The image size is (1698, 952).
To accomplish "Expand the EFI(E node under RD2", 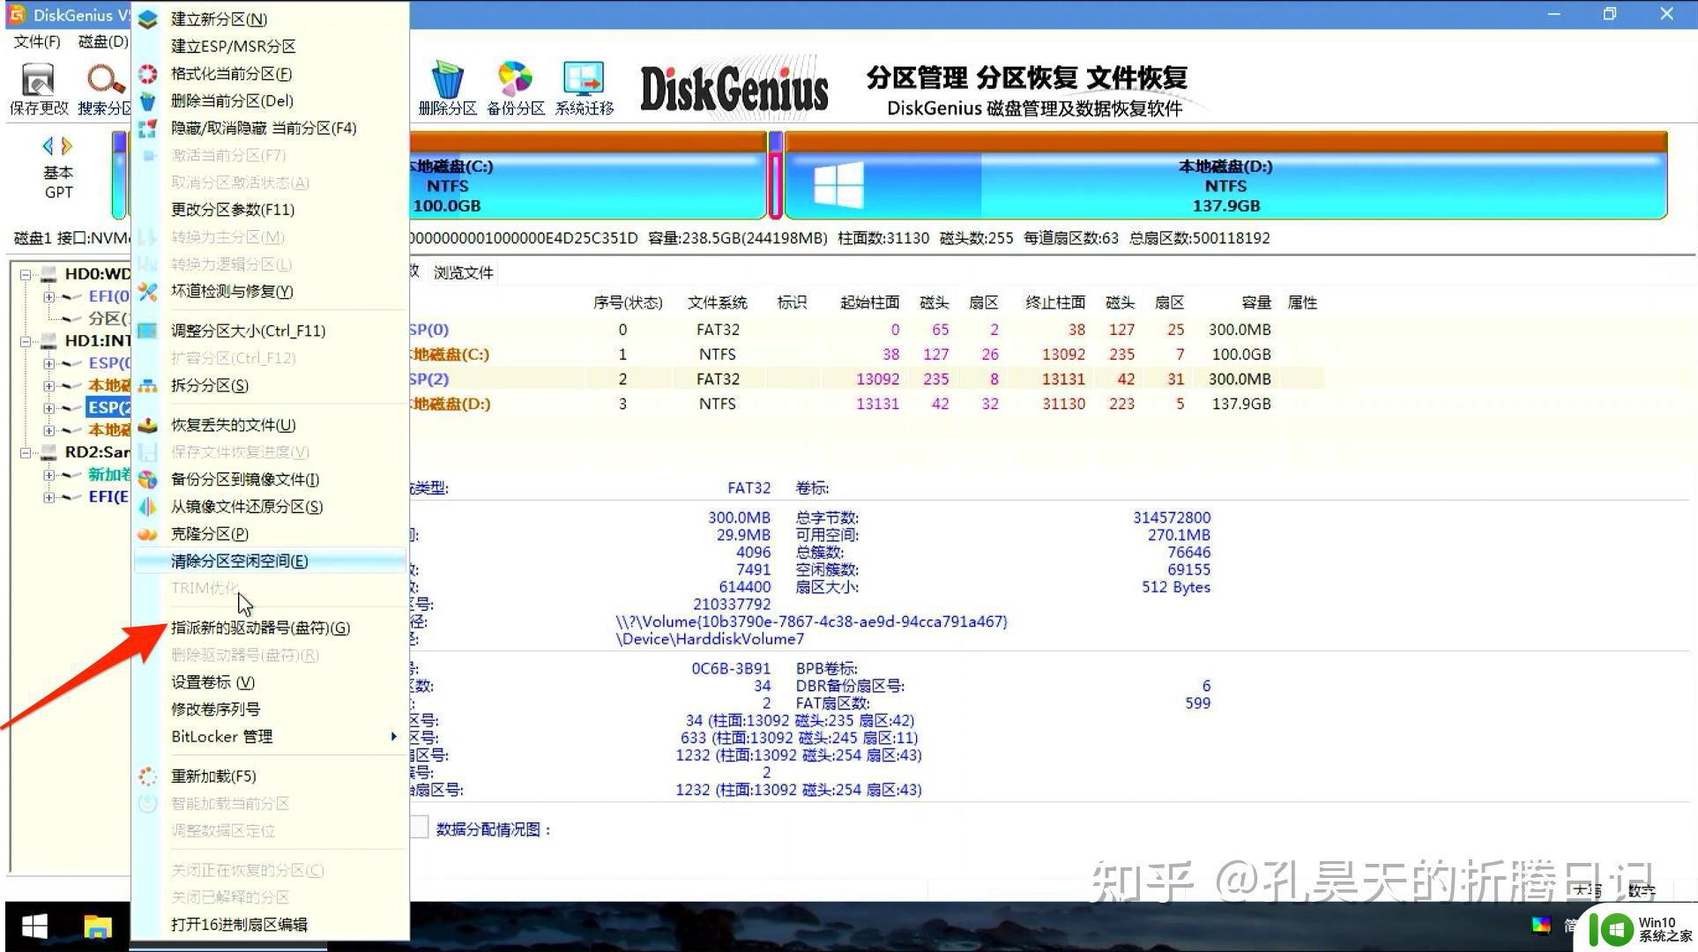I will coord(48,497).
